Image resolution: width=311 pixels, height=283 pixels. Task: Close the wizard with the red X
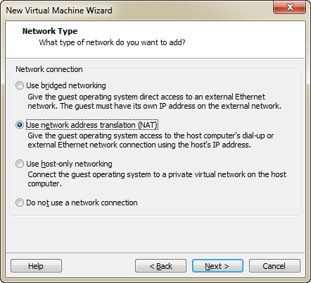[289, 7]
